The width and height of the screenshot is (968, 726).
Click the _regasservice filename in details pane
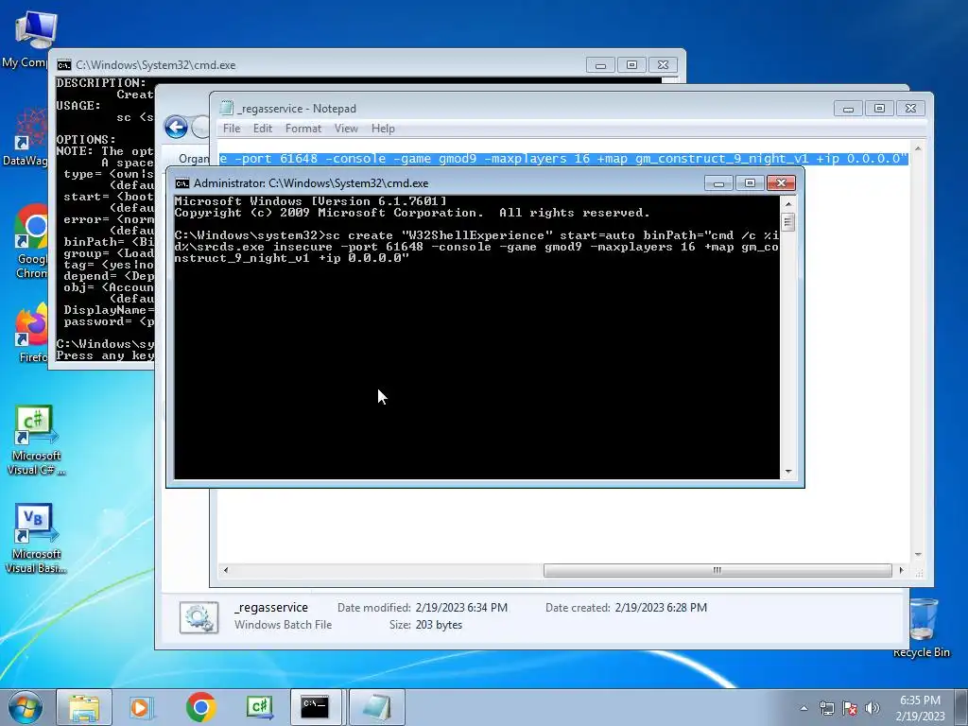pos(271,608)
